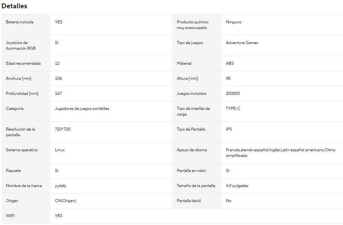The width and height of the screenshot is (343, 225).
Task: Select the Anchura [mm] value 106
Action: point(58,78)
